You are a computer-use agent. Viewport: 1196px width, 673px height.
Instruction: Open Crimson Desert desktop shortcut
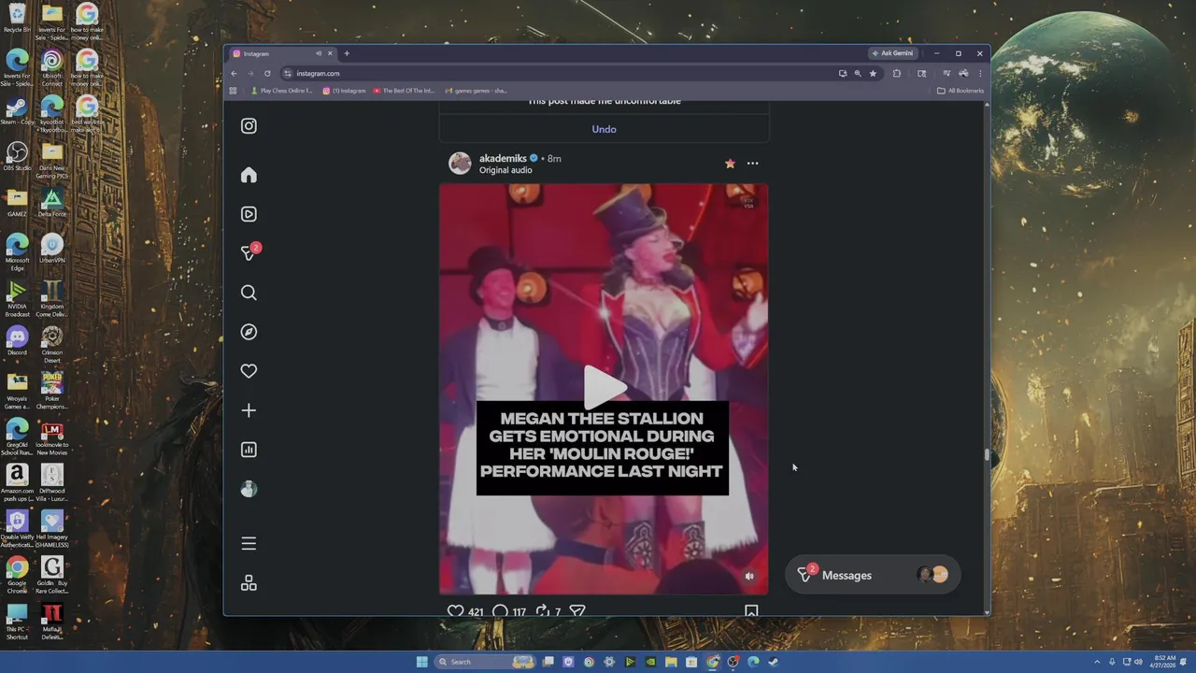click(51, 344)
